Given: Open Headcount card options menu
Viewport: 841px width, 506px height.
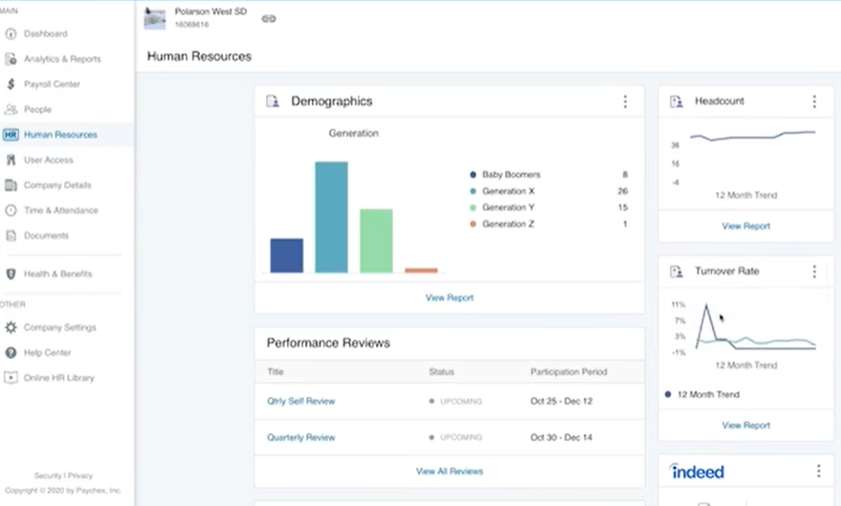Looking at the screenshot, I should (814, 101).
